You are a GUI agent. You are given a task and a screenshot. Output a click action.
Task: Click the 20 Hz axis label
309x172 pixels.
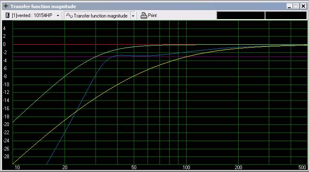coord(65,168)
